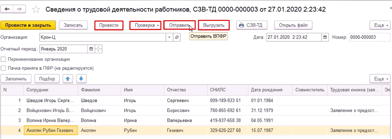
Task: Star this document as favorite
Action: pyautogui.click(x=37, y=9)
